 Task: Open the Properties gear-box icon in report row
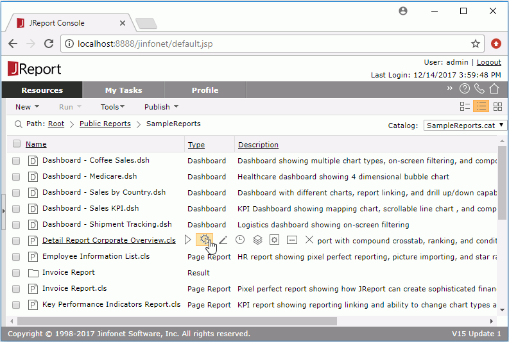pyautogui.click(x=274, y=240)
